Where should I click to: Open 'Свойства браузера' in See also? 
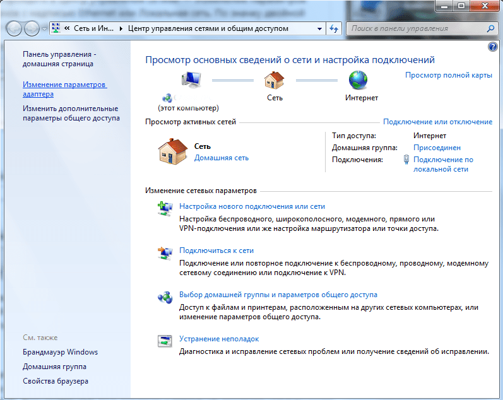(56, 381)
